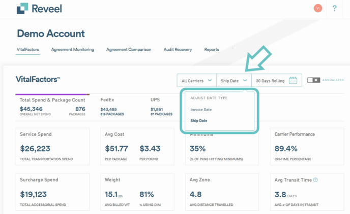Click the 3.8 days transit value

[286, 195]
